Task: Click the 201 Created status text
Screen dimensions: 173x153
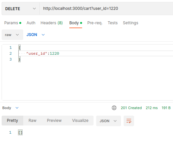Action: (x=131, y=108)
